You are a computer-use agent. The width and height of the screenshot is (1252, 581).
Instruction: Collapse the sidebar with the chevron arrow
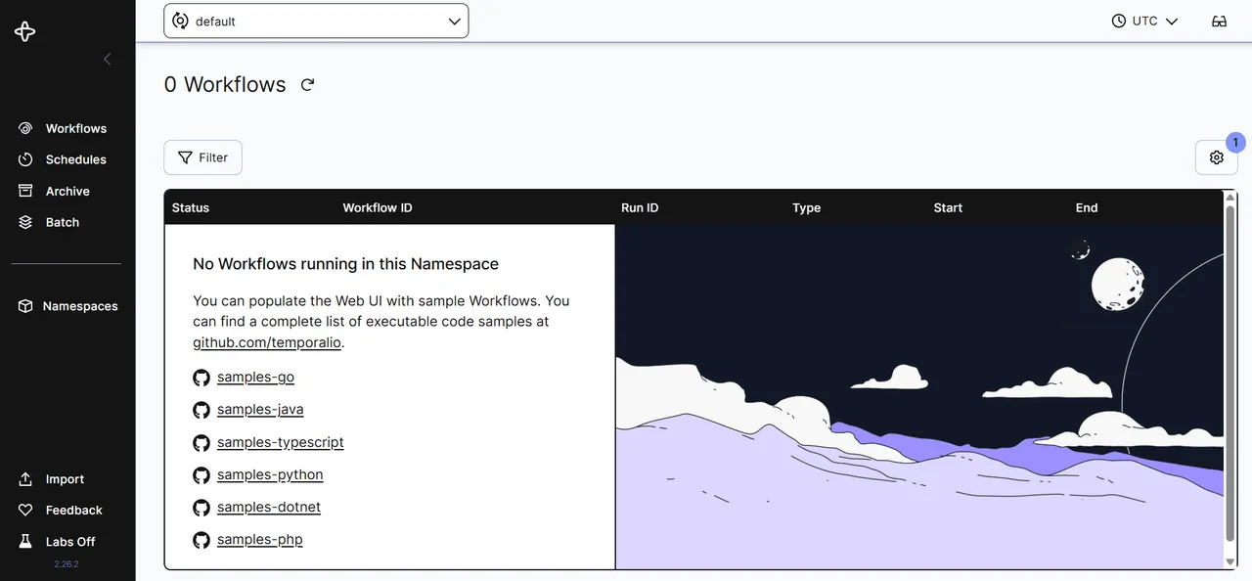coord(107,60)
